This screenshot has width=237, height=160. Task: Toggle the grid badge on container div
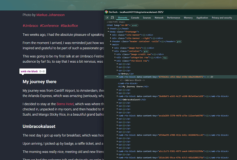(x=146, y=51)
